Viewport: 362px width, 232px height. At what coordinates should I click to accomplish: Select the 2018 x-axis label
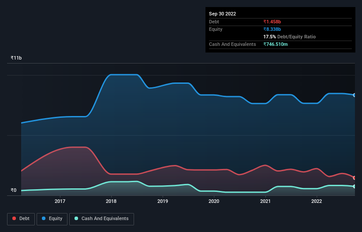111,201
